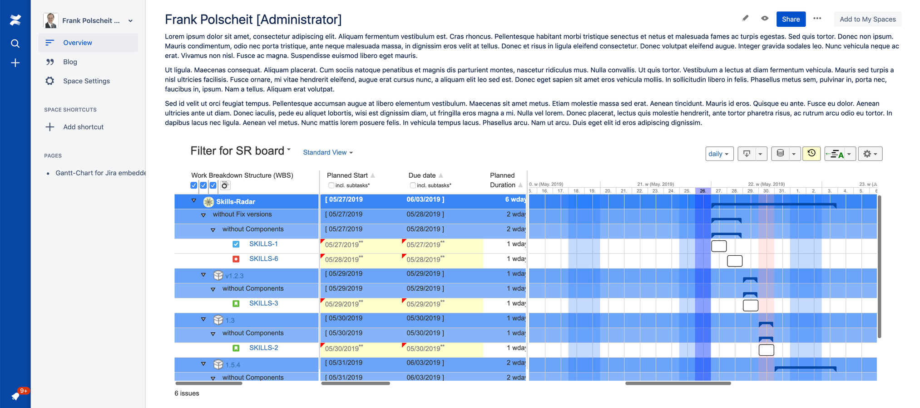920x408 pixels.
Task: Open the auto-schedule dropdown arrow
Action: (x=850, y=154)
